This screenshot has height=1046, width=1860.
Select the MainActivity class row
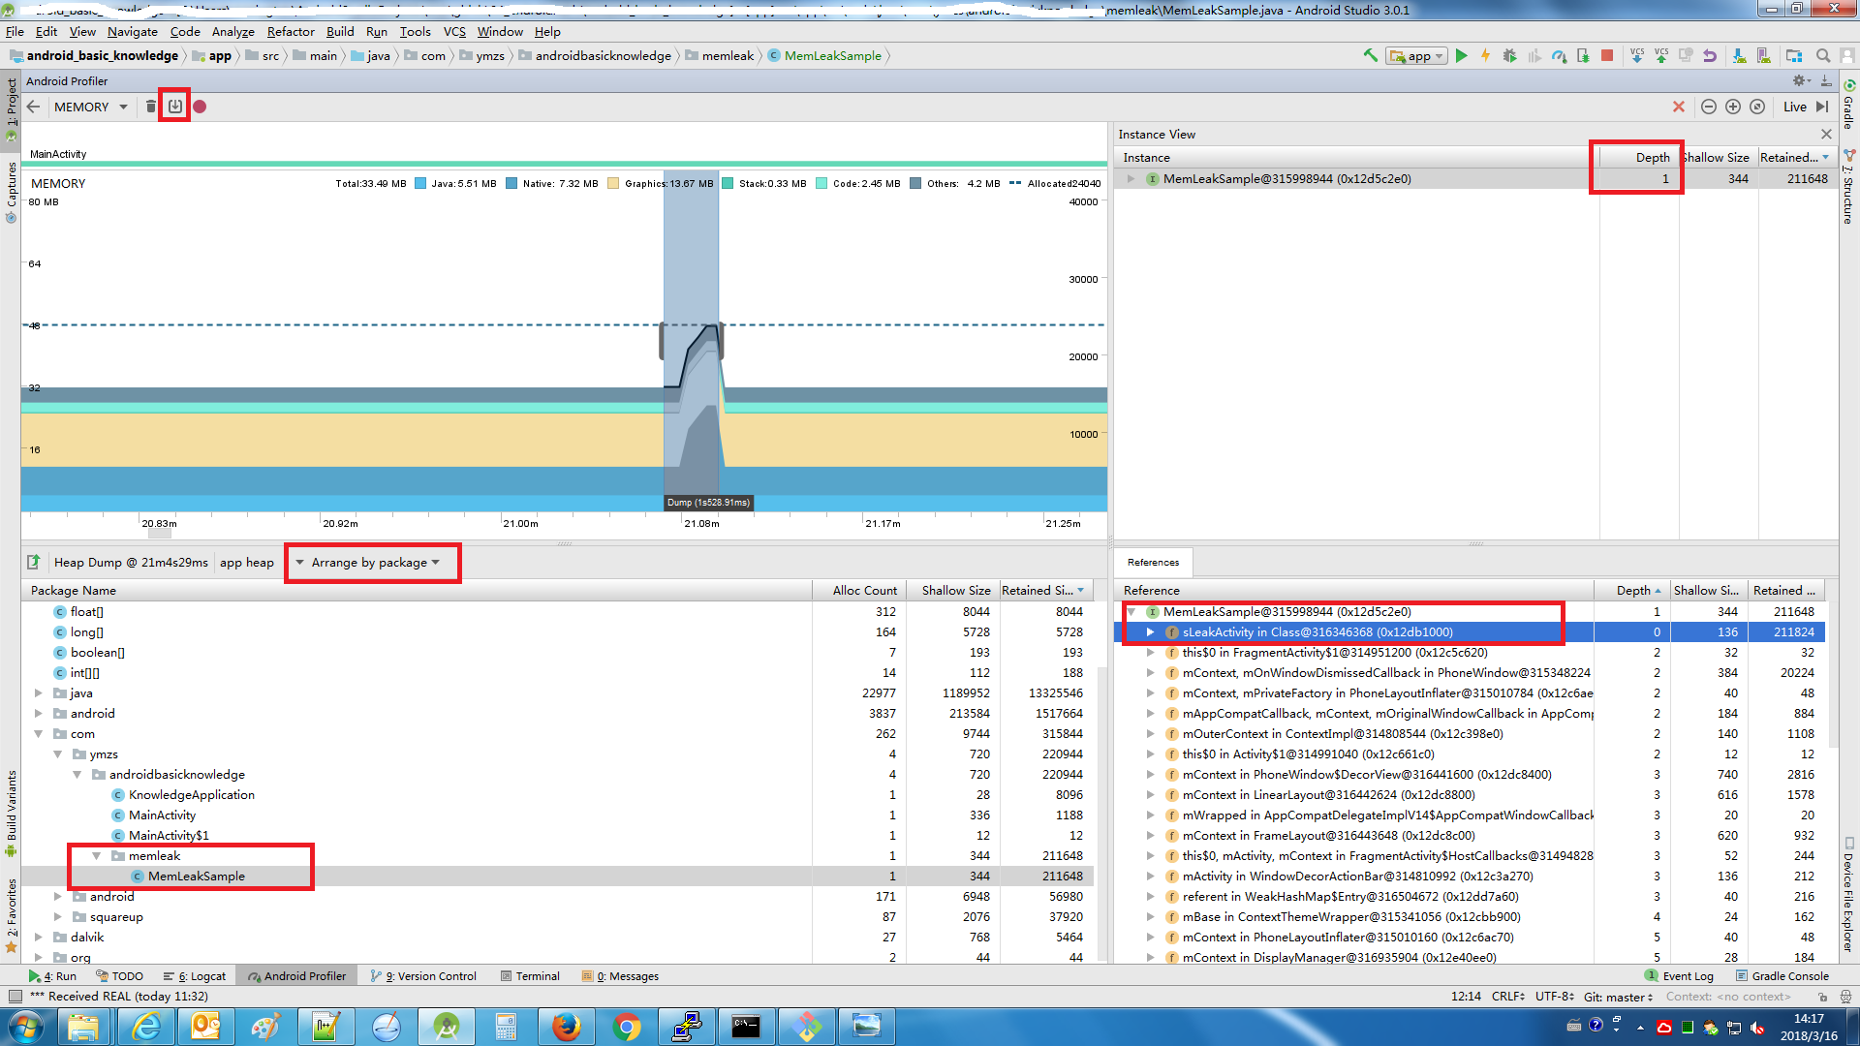[x=162, y=815]
